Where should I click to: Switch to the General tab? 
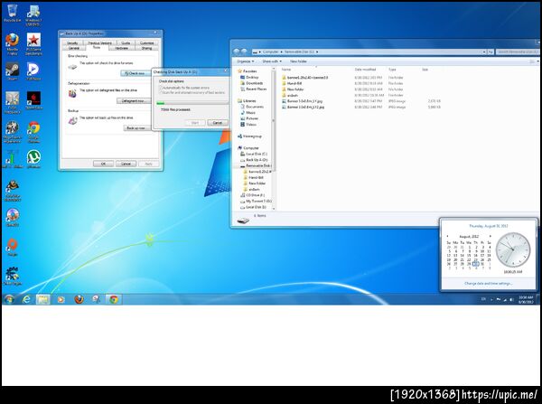click(x=74, y=48)
